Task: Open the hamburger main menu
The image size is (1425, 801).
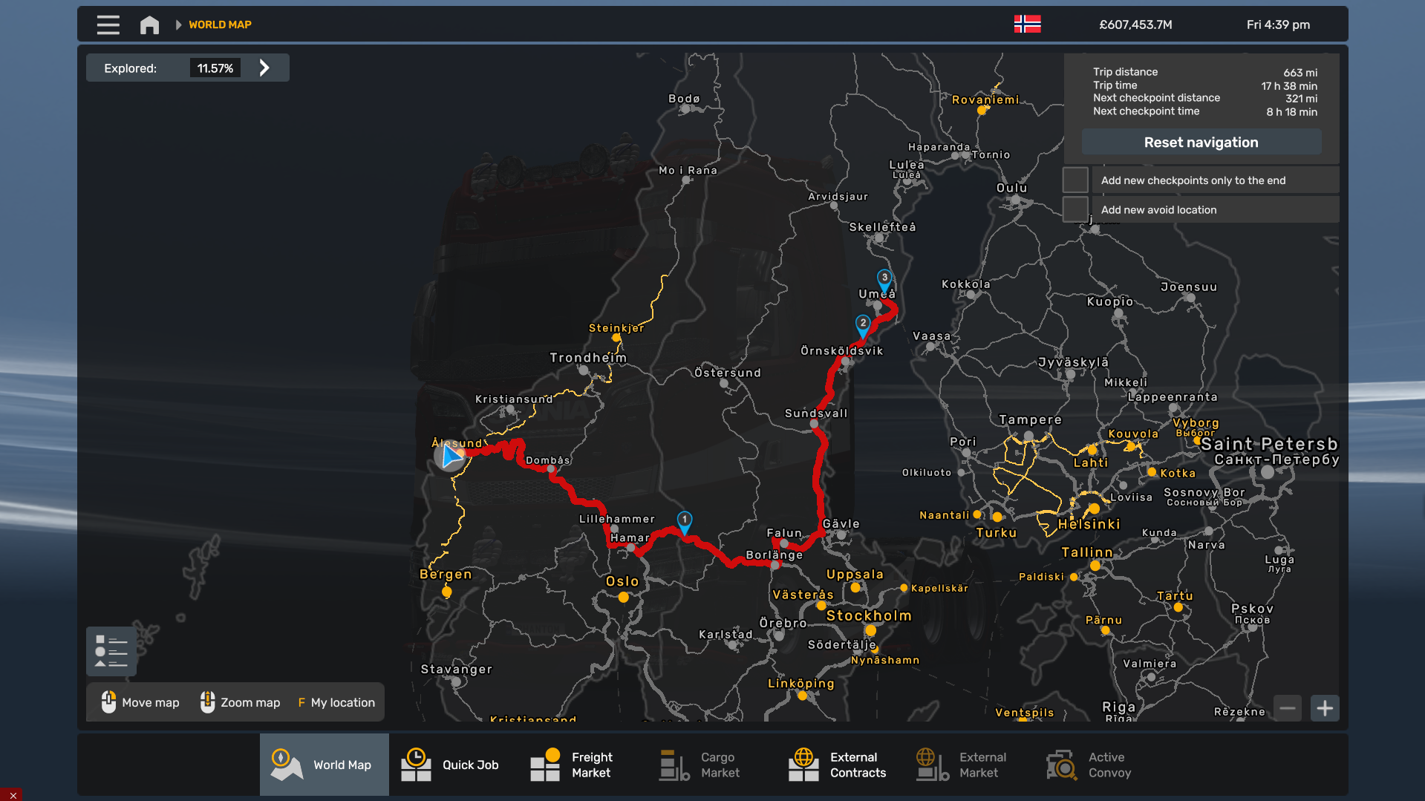Action: [x=108, y=24]
